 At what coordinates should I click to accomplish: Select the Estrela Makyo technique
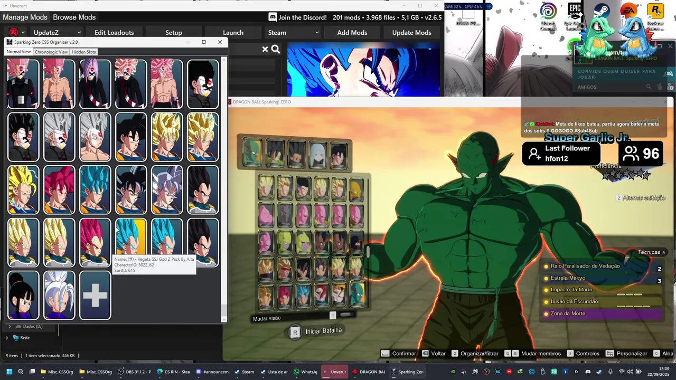pos(603,278)
